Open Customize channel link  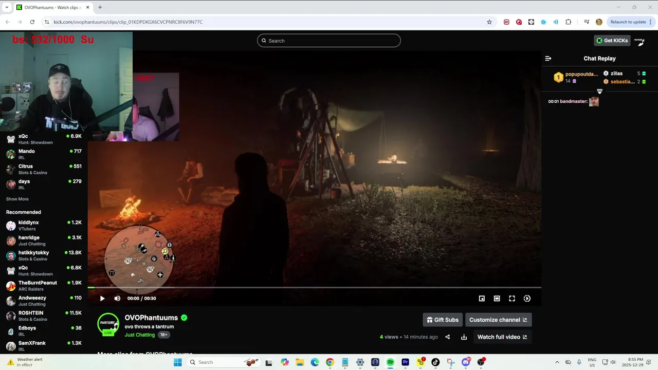498,320
